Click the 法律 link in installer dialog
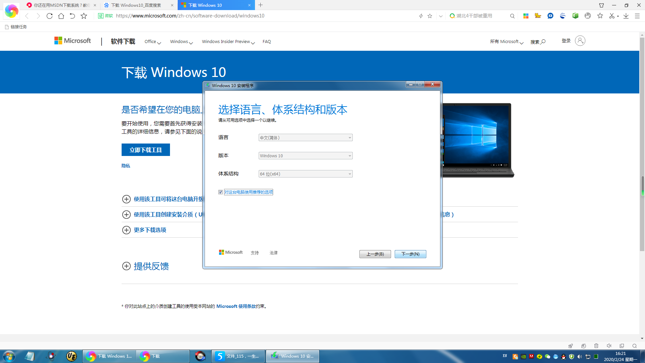645x363 pixels. tap(273, 253)
